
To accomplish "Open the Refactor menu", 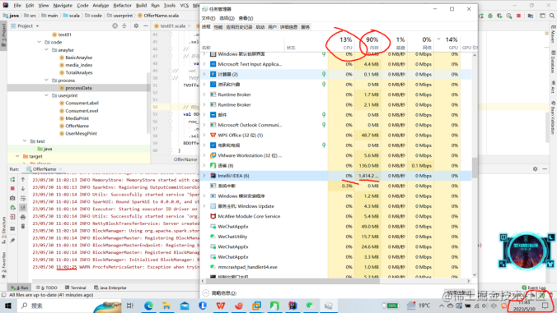I will pos(122,5).
